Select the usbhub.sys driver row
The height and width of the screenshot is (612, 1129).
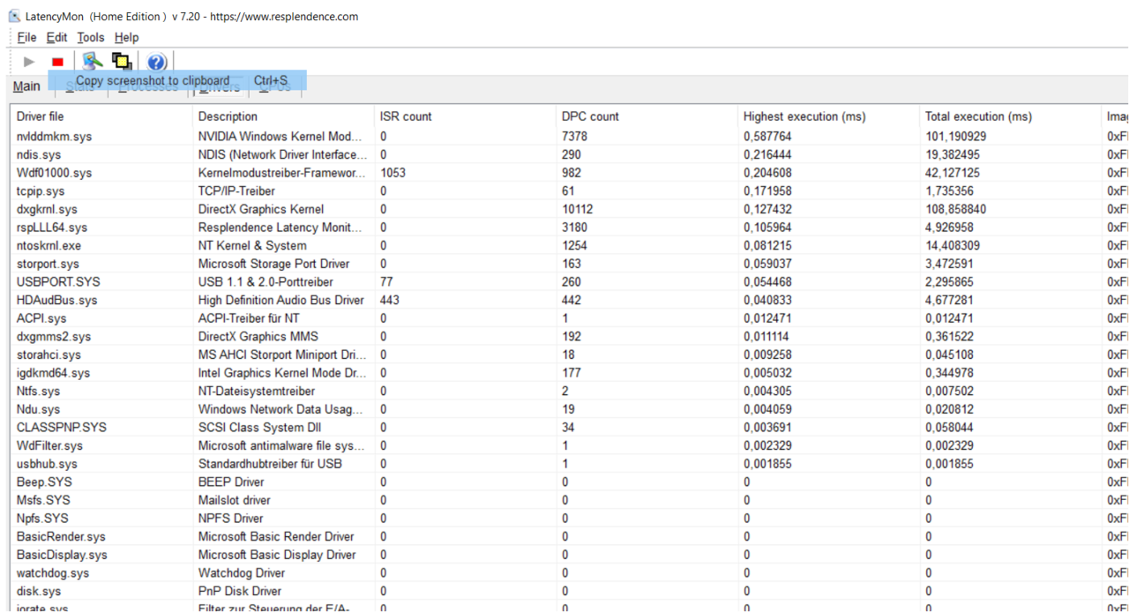(569, 464)
